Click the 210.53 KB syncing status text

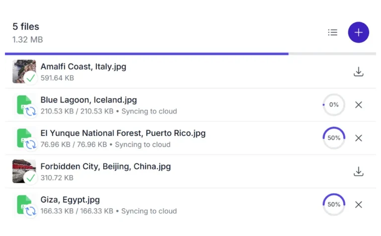[109, 111]
